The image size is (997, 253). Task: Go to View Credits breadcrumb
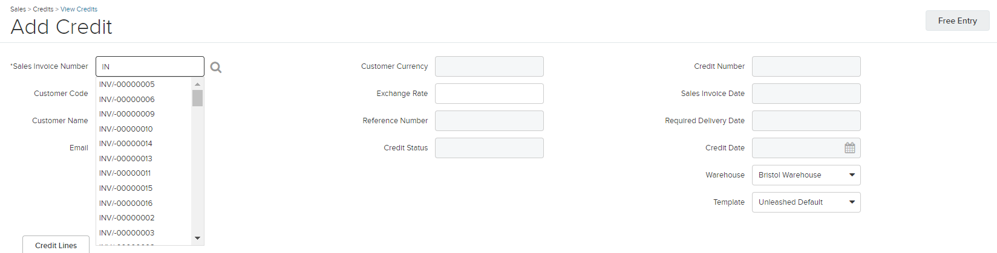79,9
